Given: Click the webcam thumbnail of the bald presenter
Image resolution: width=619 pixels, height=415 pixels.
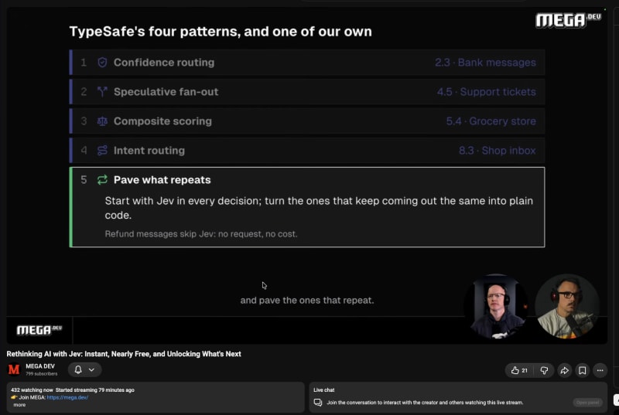Looking at the screenshot, I should pos(497,307).
